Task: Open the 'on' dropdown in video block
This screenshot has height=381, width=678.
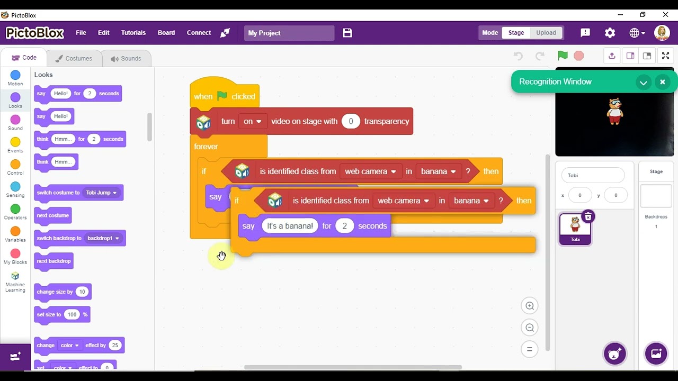Action: [x=253, y=121]
